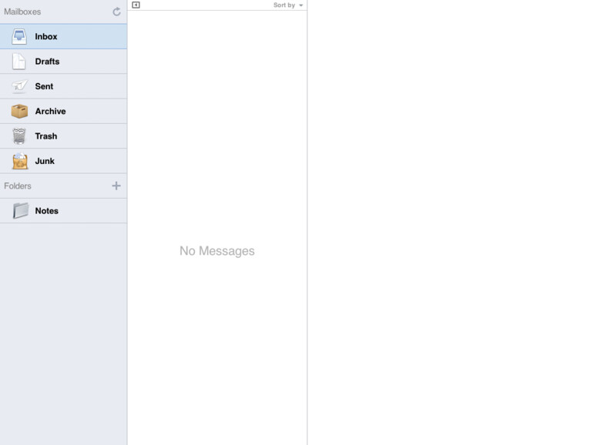This screenshot has height=445, width=593.
Task: Refresh mailboxes using the circular arrow icon
Action: point(116,12)
